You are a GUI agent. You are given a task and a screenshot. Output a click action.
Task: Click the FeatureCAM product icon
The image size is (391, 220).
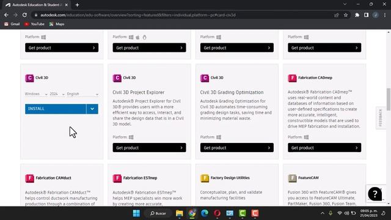292,178
